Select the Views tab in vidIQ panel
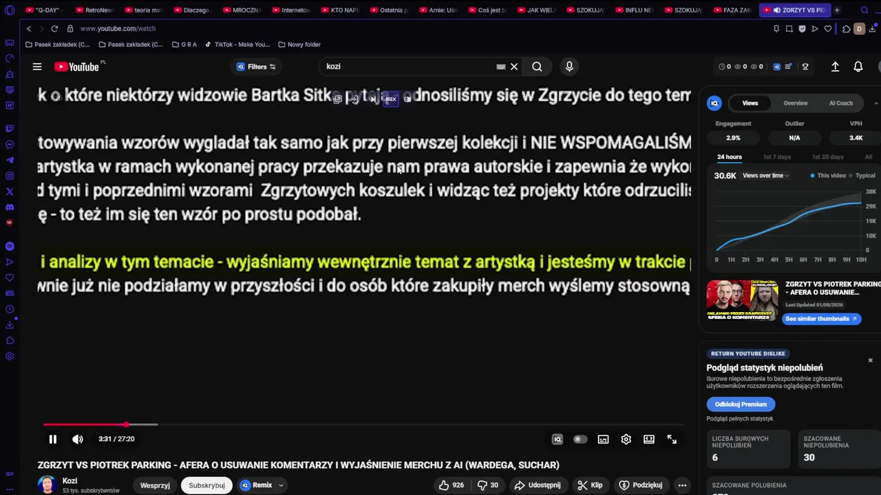Screen dimensions: 881x495 click(x=750, y=103)
